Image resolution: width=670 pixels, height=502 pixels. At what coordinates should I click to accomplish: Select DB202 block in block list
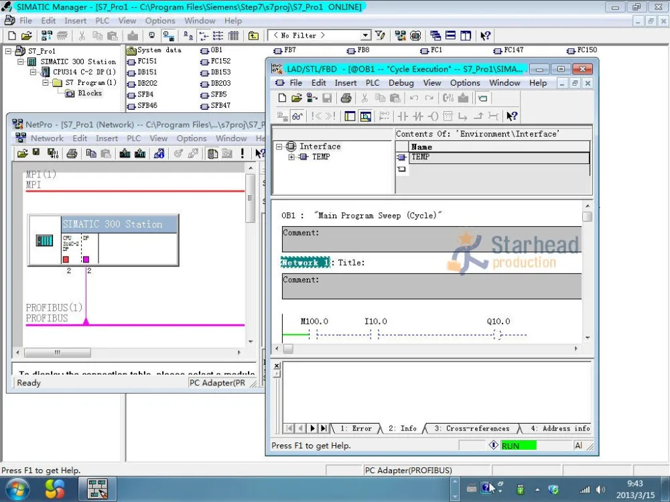coord(143,83)
